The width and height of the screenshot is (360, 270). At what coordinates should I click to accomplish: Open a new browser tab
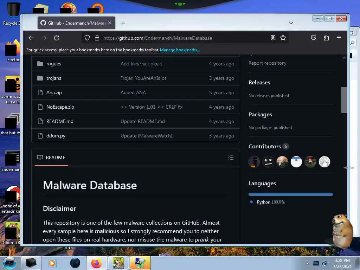point(123,23)
